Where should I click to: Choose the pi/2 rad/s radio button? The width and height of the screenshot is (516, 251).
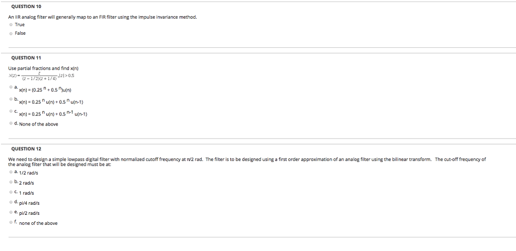point(11,212)
